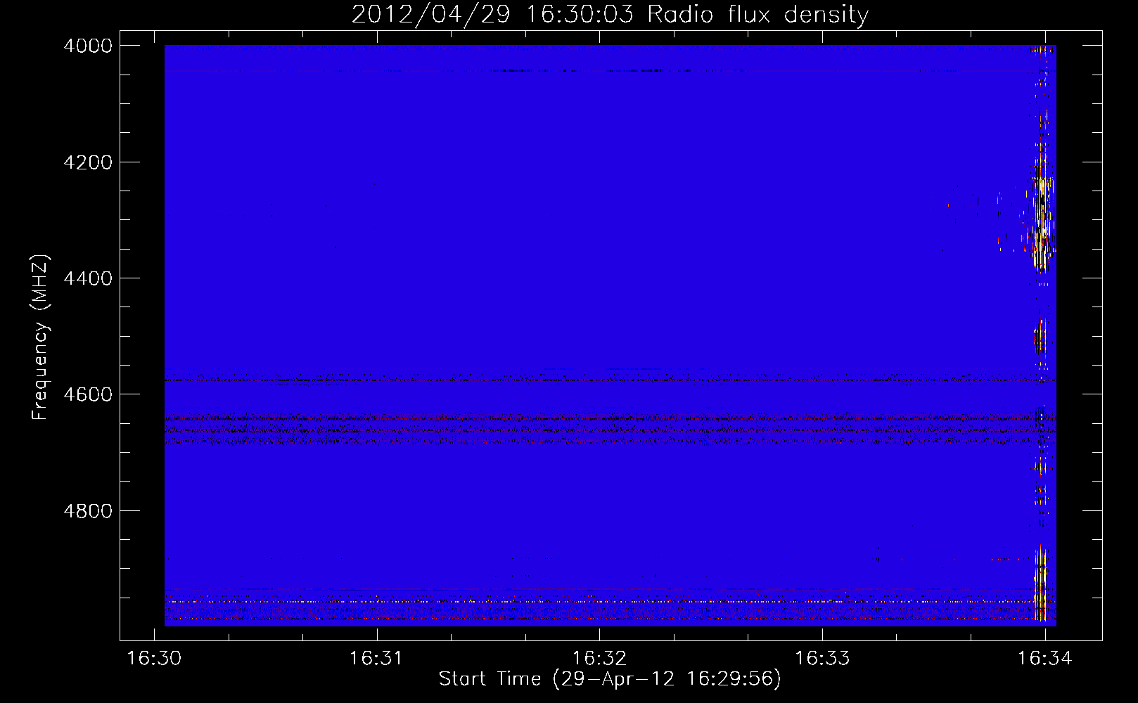The height and width of the screenshot is (703, 1138).
Task: Click the time tick label 16:32
Action: (x=599, y=658)
